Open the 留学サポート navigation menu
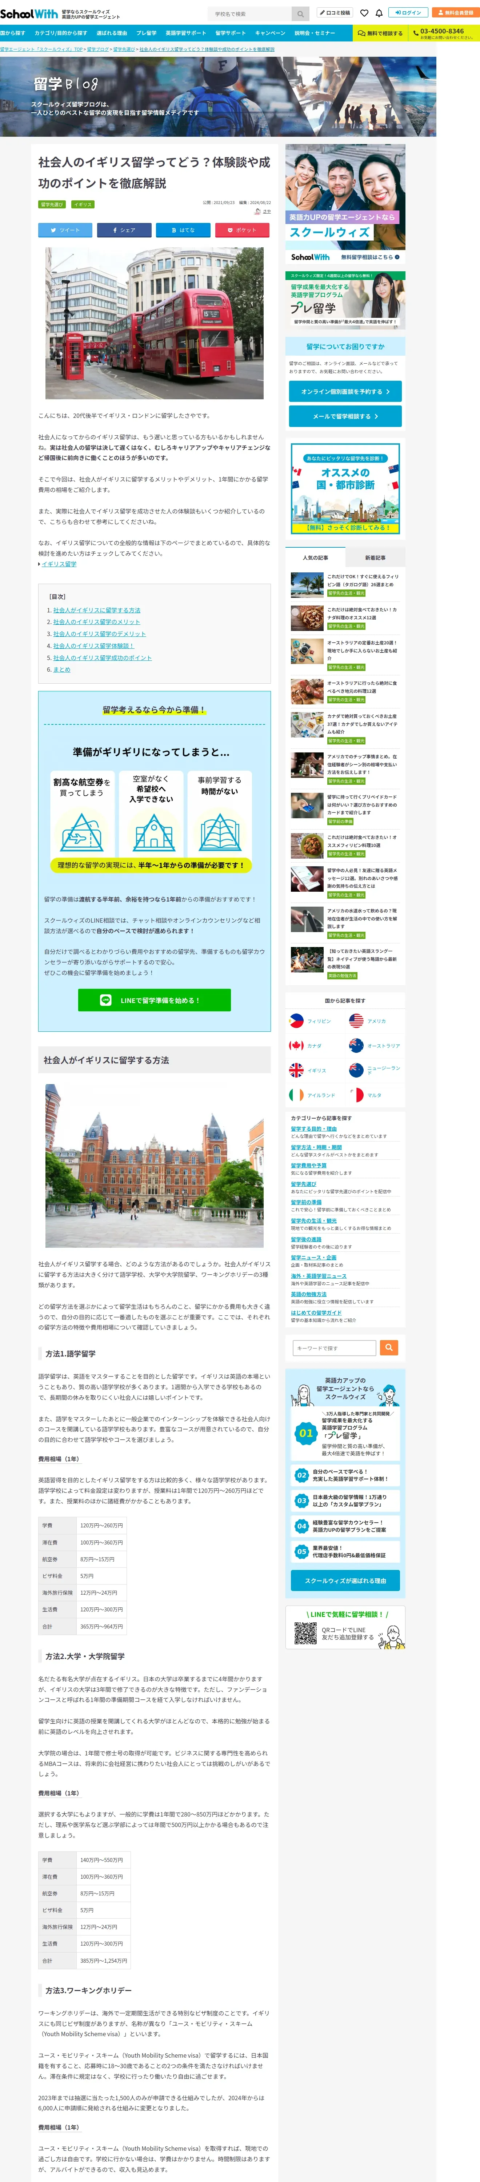The image size is (480, 2182). coord(230,33)
